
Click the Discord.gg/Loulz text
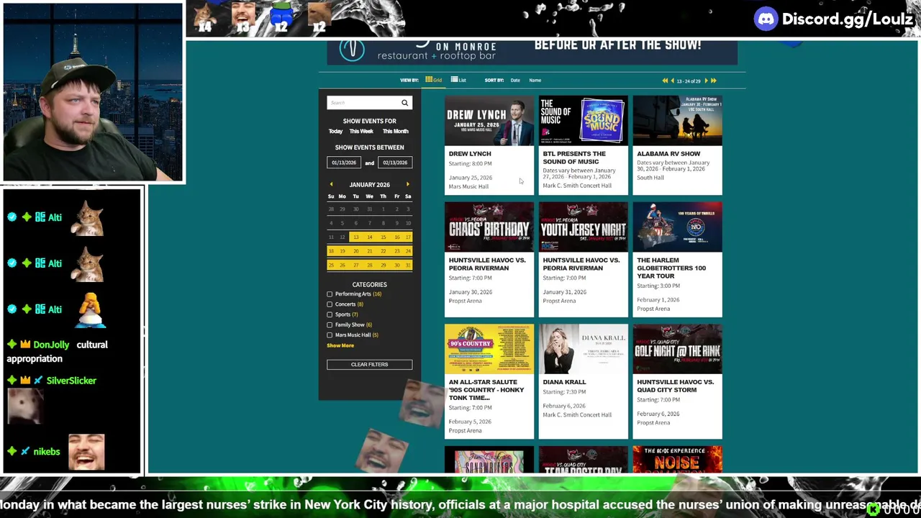[x=847, y=19]
